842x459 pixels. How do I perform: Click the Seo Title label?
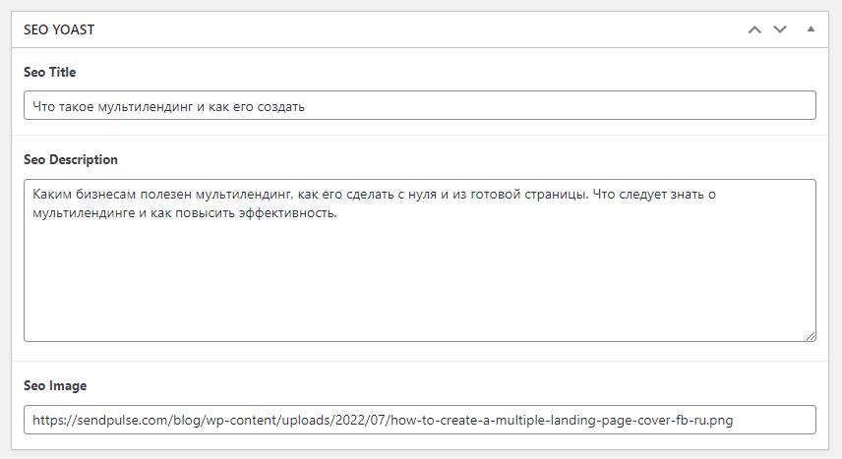[x=50, y=72]
